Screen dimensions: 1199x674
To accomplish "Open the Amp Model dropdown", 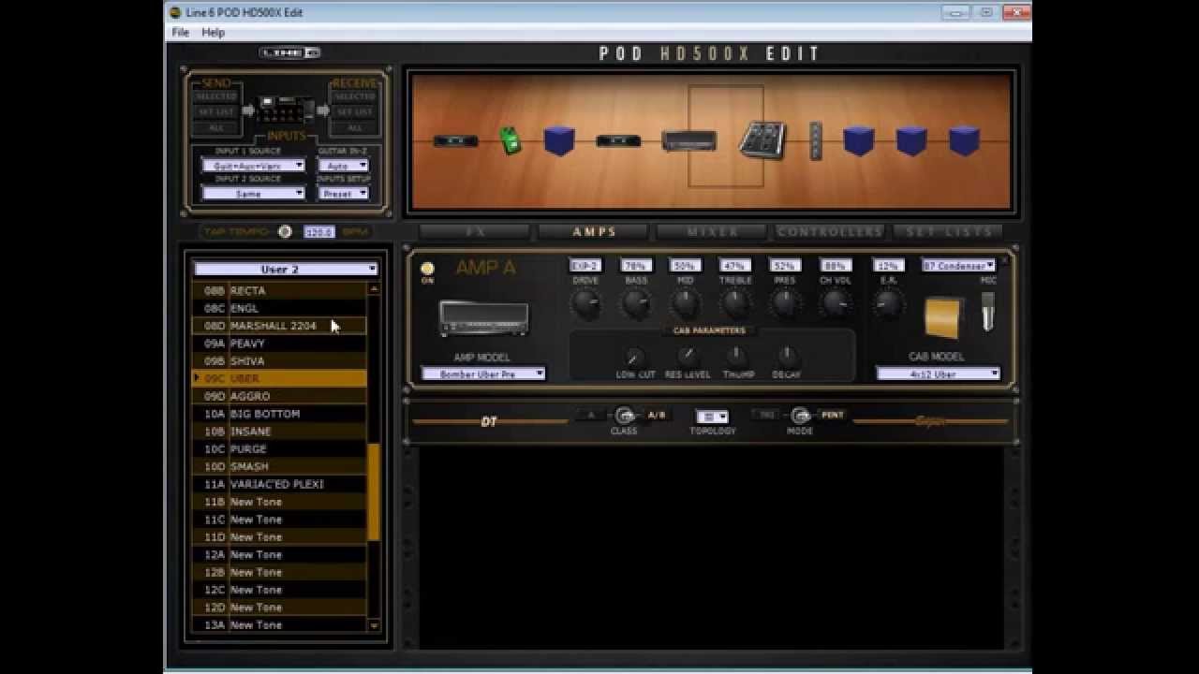I will [483, 374].
